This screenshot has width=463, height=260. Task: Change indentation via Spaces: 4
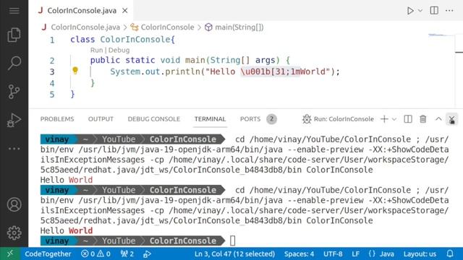[299, 253]
